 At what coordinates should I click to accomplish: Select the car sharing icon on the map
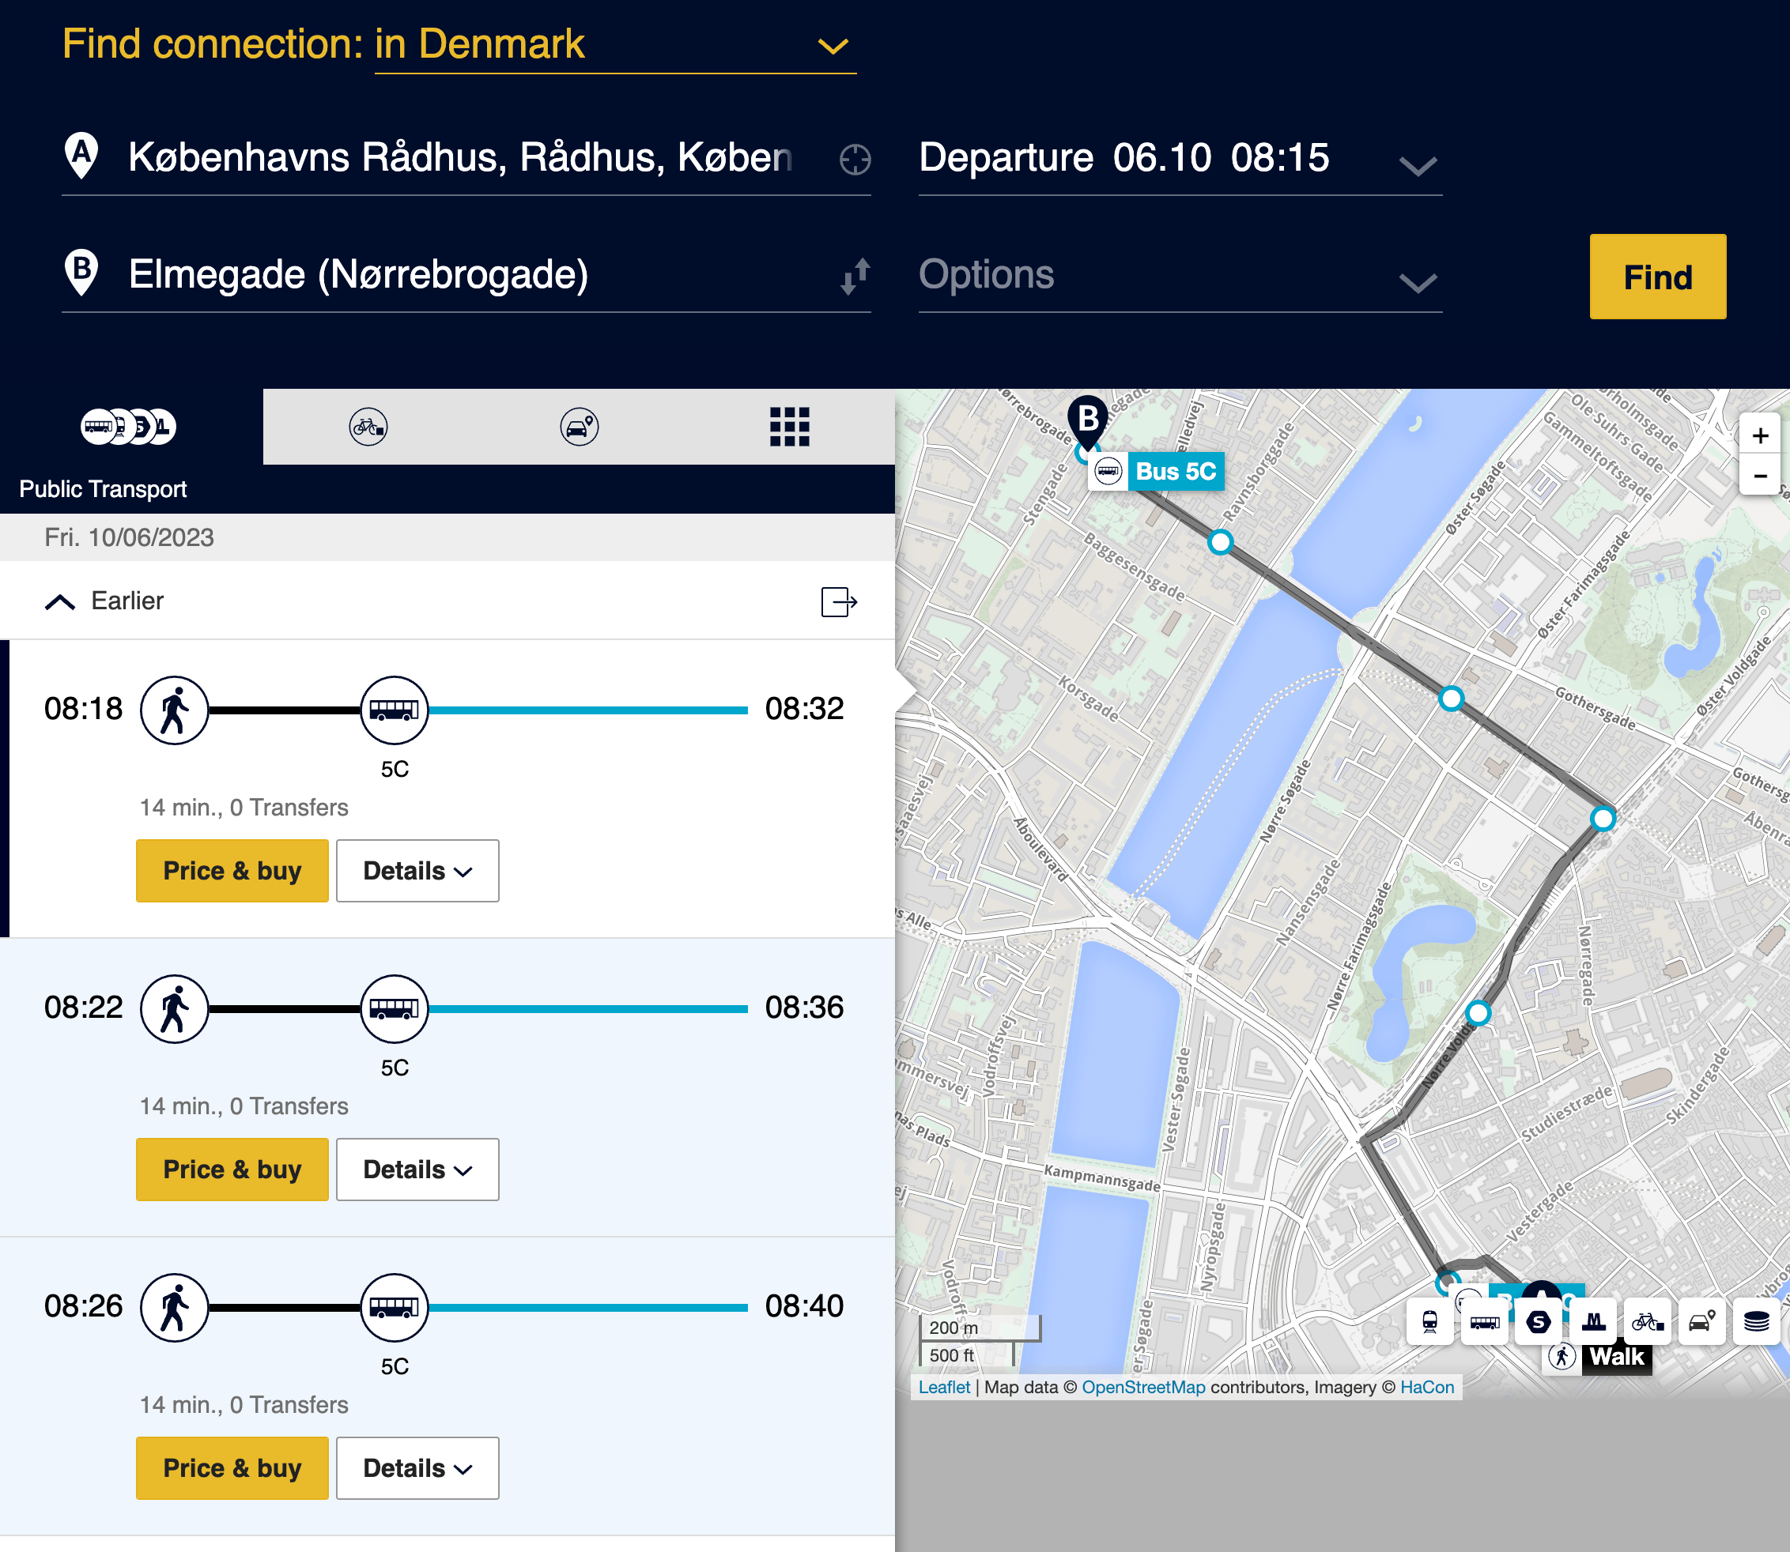click(1702, 1320)
